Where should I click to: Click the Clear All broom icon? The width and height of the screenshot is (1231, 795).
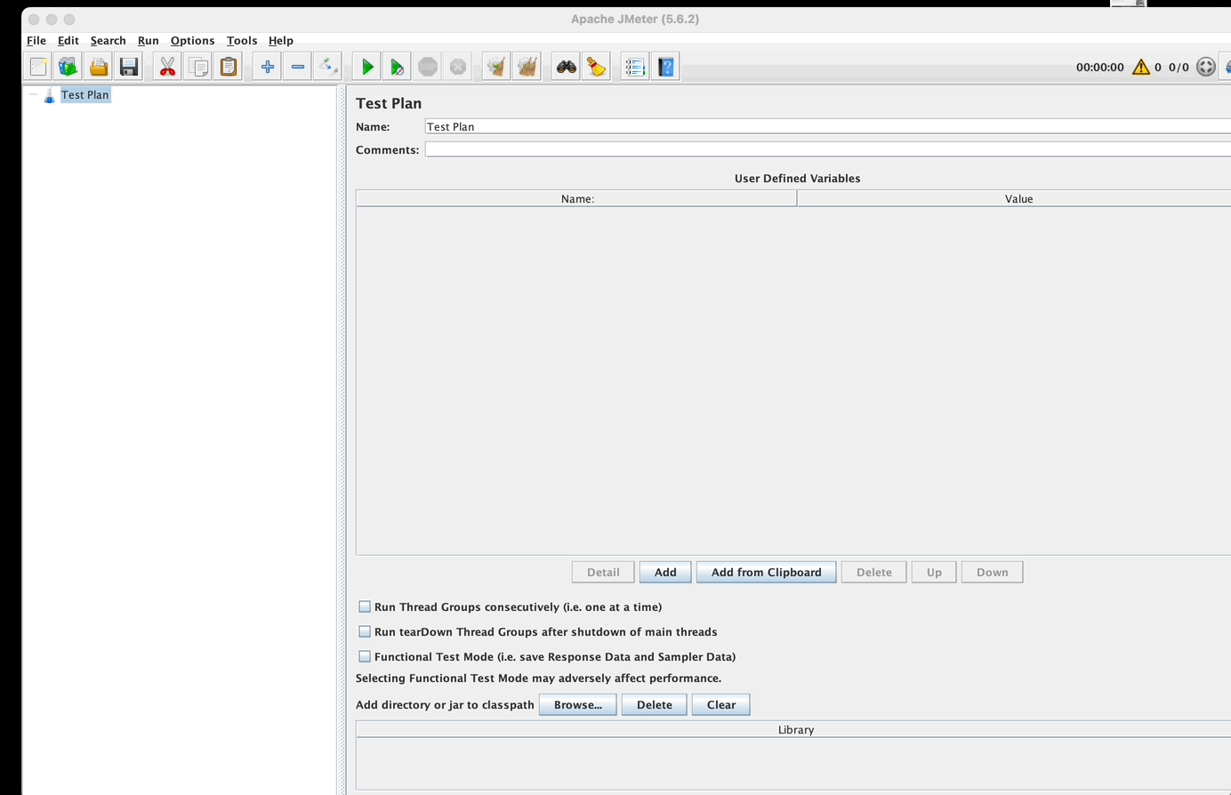point(526,66)
